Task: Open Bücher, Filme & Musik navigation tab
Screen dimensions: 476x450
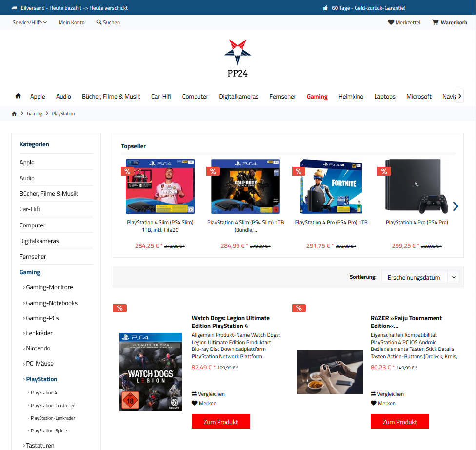Action: [111, 96]
